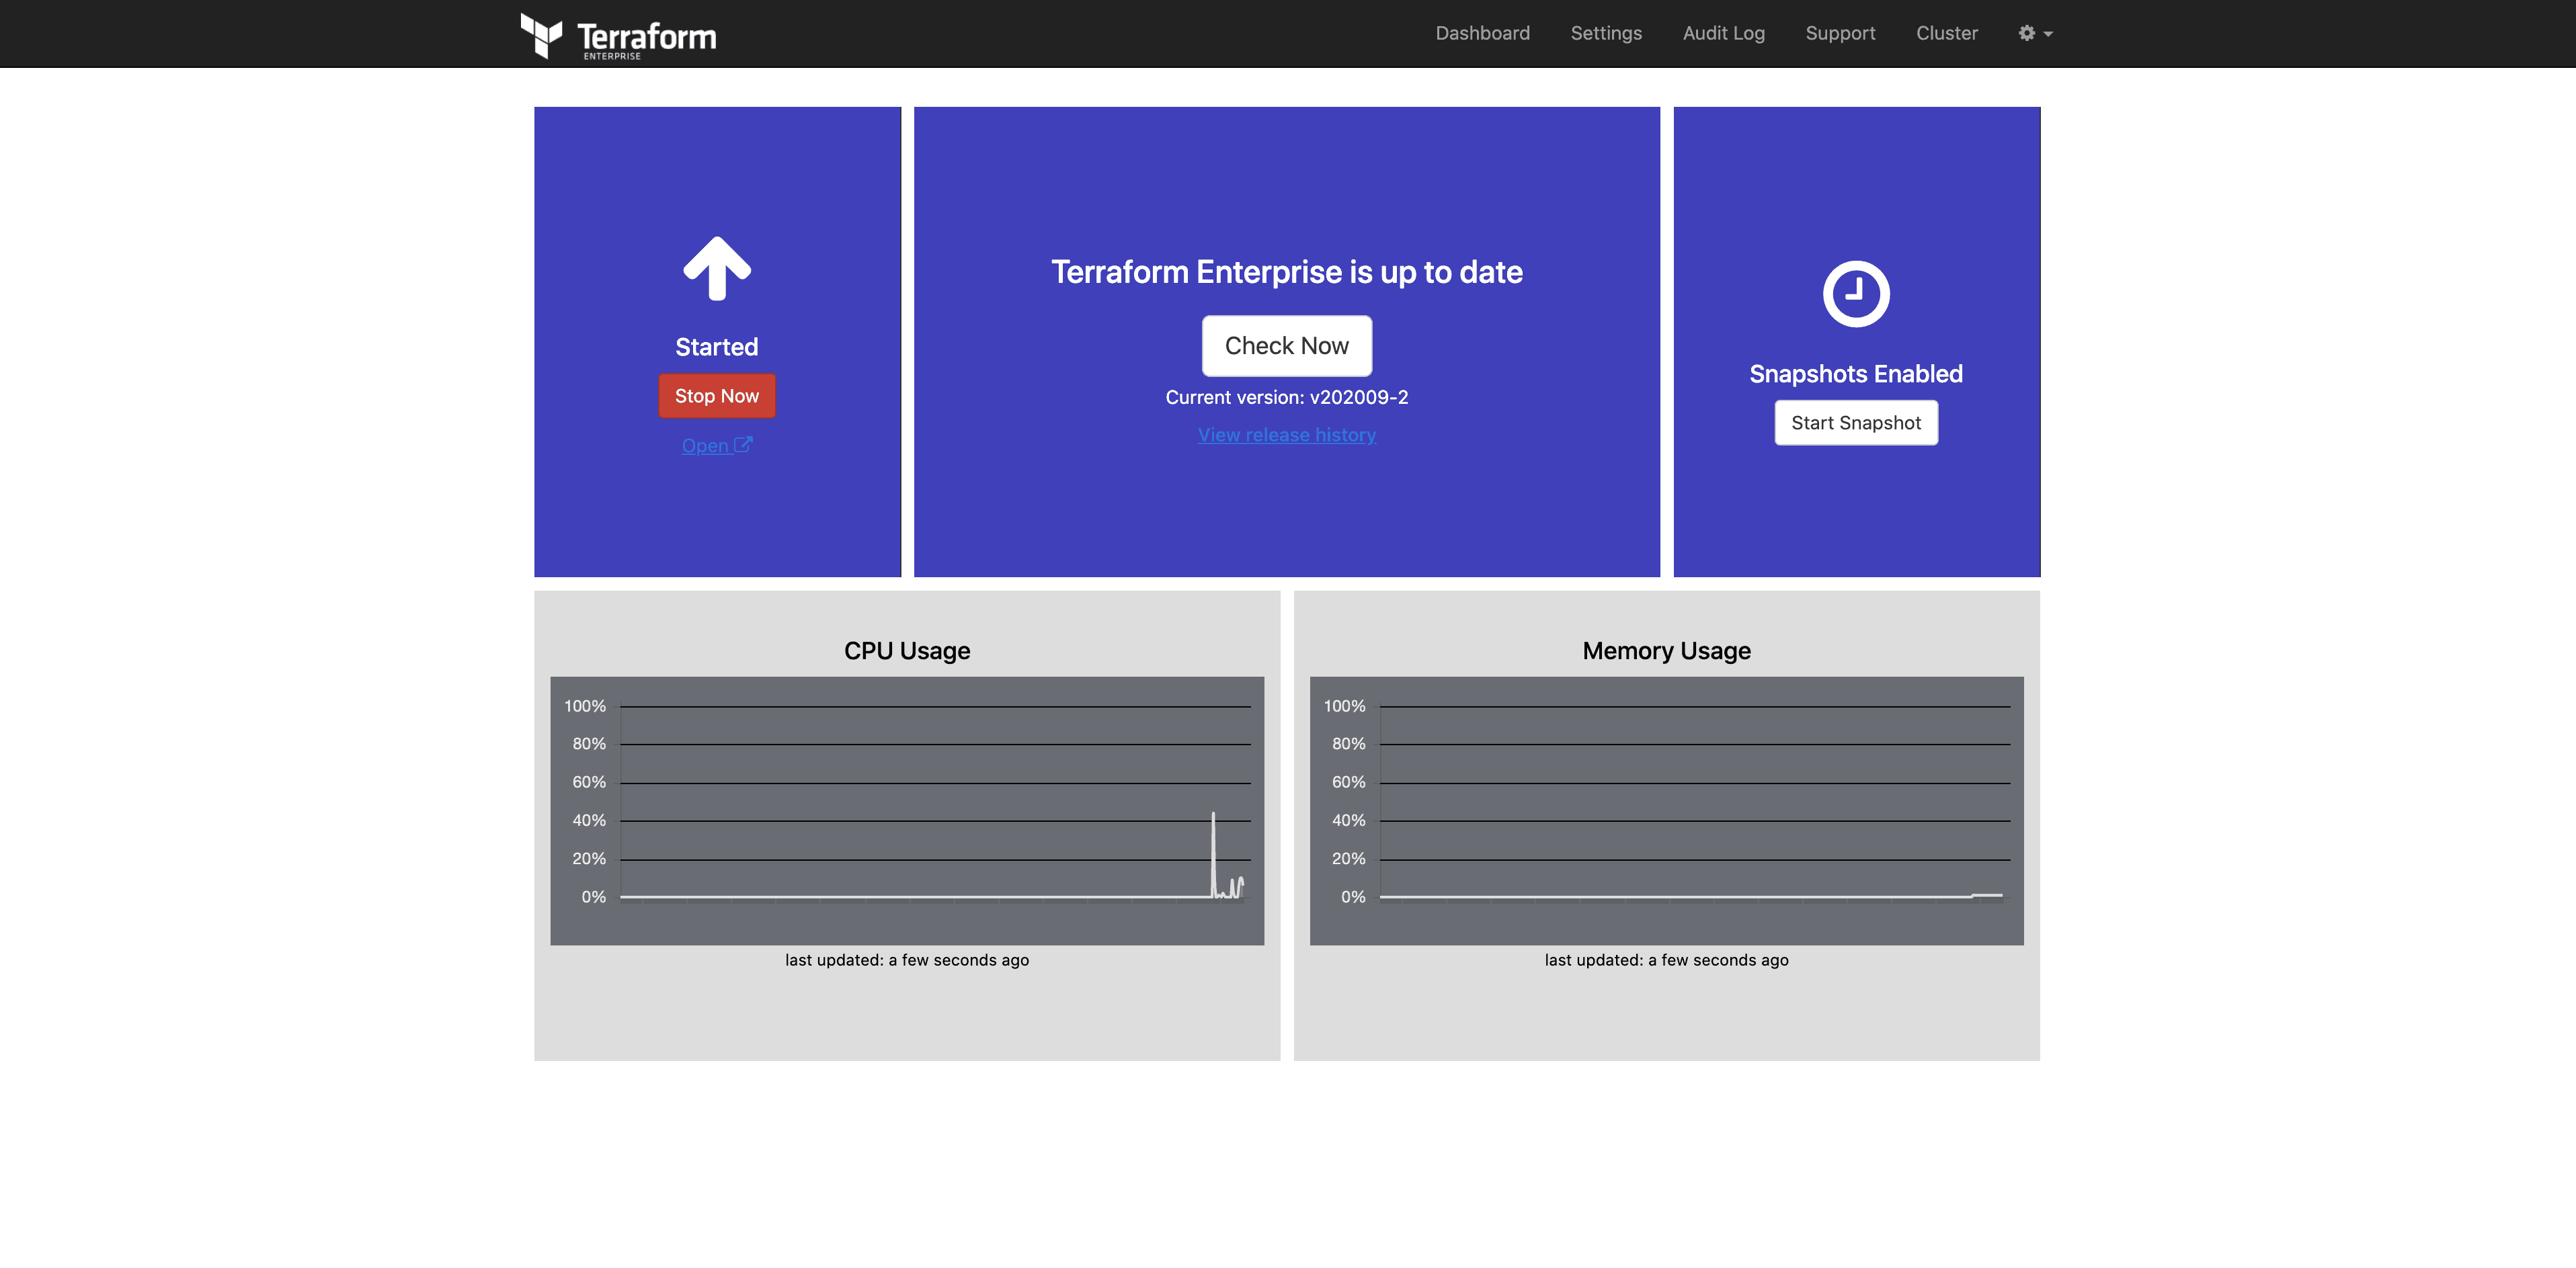The width and height of the screenshot is (2576, 1268).
Task: View the Audit Log page
Action: pos(1723,33)
